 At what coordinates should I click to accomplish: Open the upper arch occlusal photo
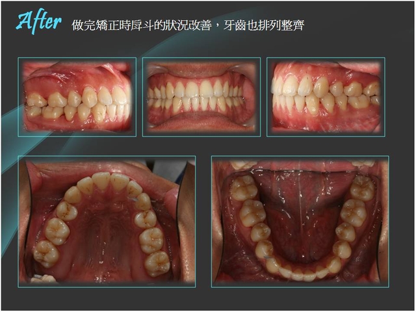(x=107, y=222)
